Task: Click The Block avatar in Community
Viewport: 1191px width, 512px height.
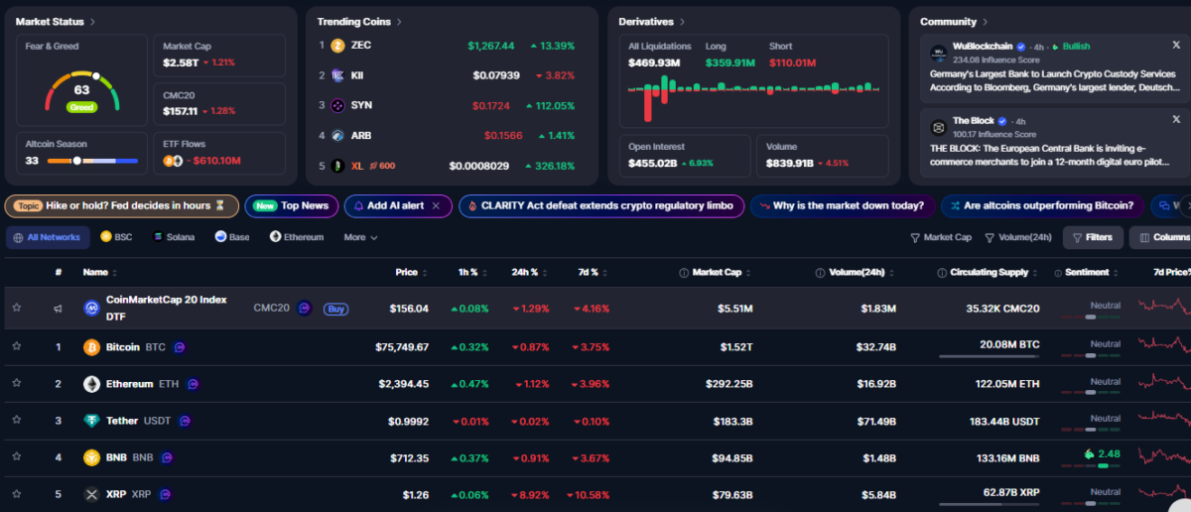Action: pos(938,127)
